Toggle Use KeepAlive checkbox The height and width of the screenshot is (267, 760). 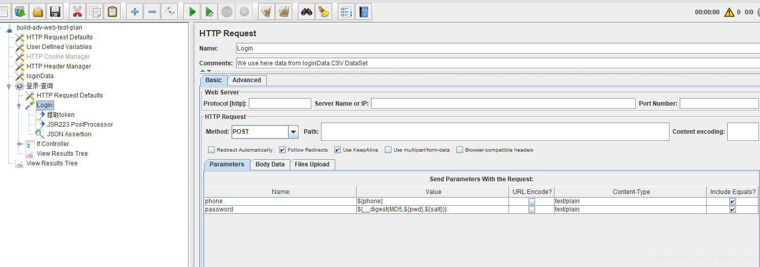(x=338, y=150)
